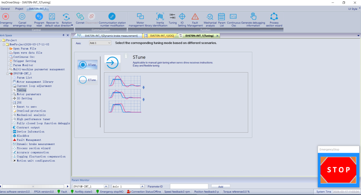Click the Continuous Osc toolbar icon
This screenshot has height=195, width=361.
pyautogui.click(x=233, y=17)
